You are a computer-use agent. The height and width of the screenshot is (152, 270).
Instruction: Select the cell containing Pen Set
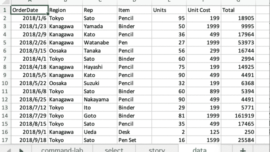click(134, 140)
